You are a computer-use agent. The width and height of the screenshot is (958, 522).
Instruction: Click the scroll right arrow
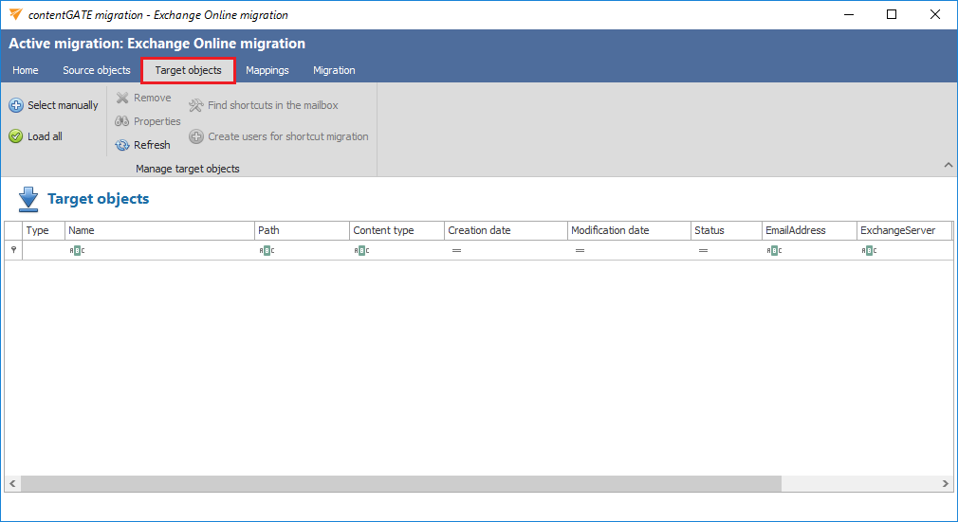click(x=946, y=483)
